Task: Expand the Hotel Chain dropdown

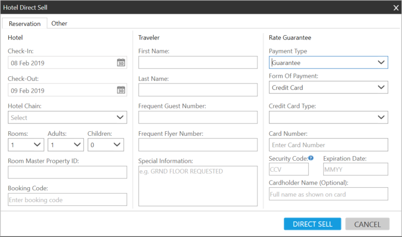Action: tap(67, 118)
